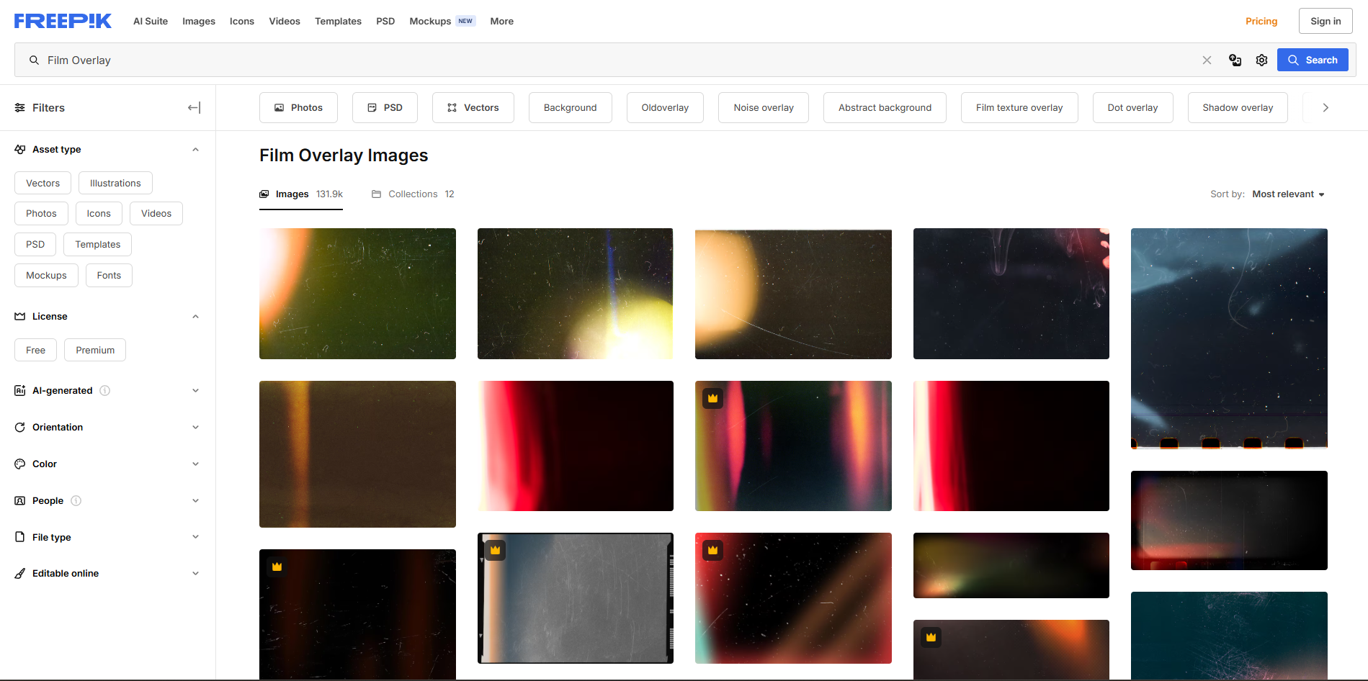Toggle the Vectors asset type filter
The width and height of the screenshot is (1368, 681).
click(43, 184)
